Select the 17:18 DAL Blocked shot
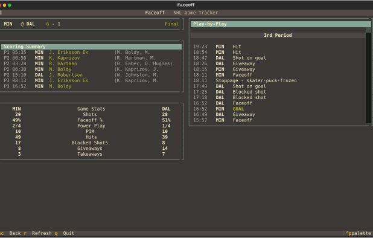Image resolution: width=373 pixels, height=238 pixels. point(278,98)
